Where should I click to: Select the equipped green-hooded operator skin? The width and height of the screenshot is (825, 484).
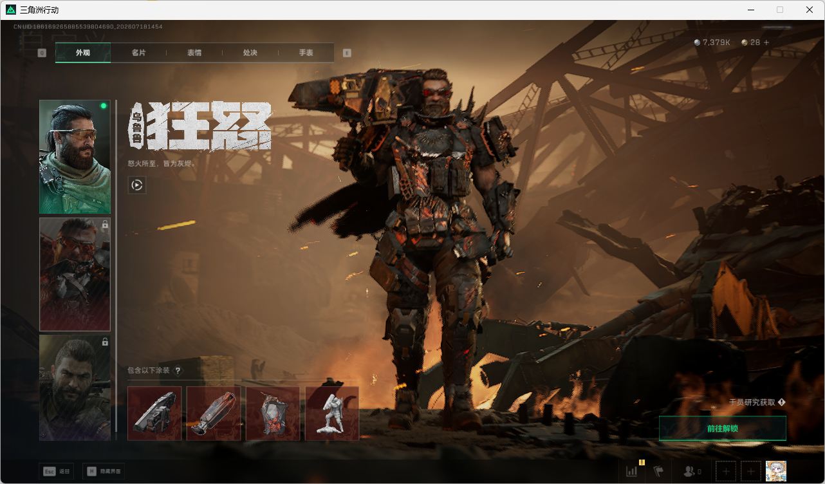click(x=75, y=156)
